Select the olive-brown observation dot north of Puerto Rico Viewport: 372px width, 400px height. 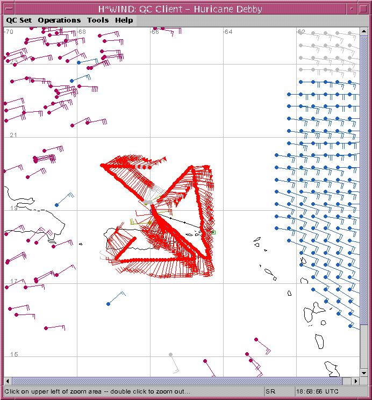coord(149,222)
